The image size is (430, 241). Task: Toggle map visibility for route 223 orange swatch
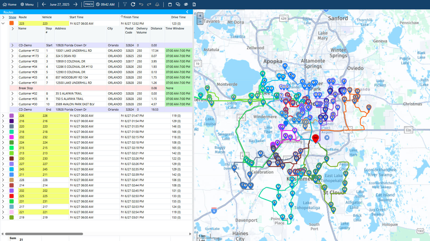(x=12, y=23)
